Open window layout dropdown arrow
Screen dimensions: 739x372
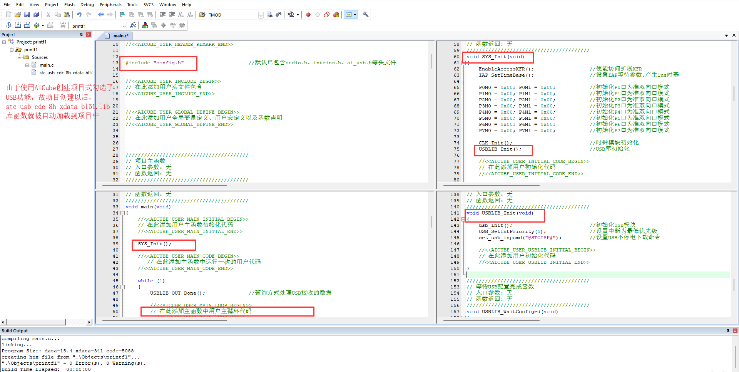355,15
